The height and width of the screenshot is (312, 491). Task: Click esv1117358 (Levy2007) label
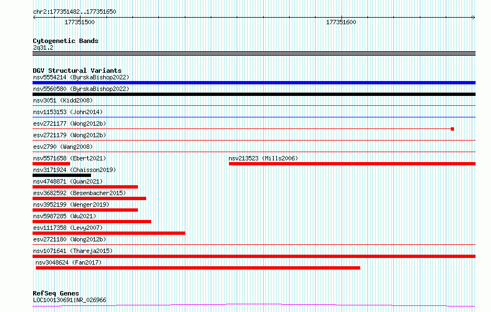point(68,228)
